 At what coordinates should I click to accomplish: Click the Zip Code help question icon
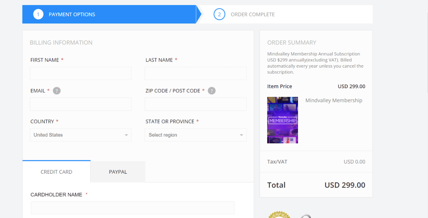[211, 91]
